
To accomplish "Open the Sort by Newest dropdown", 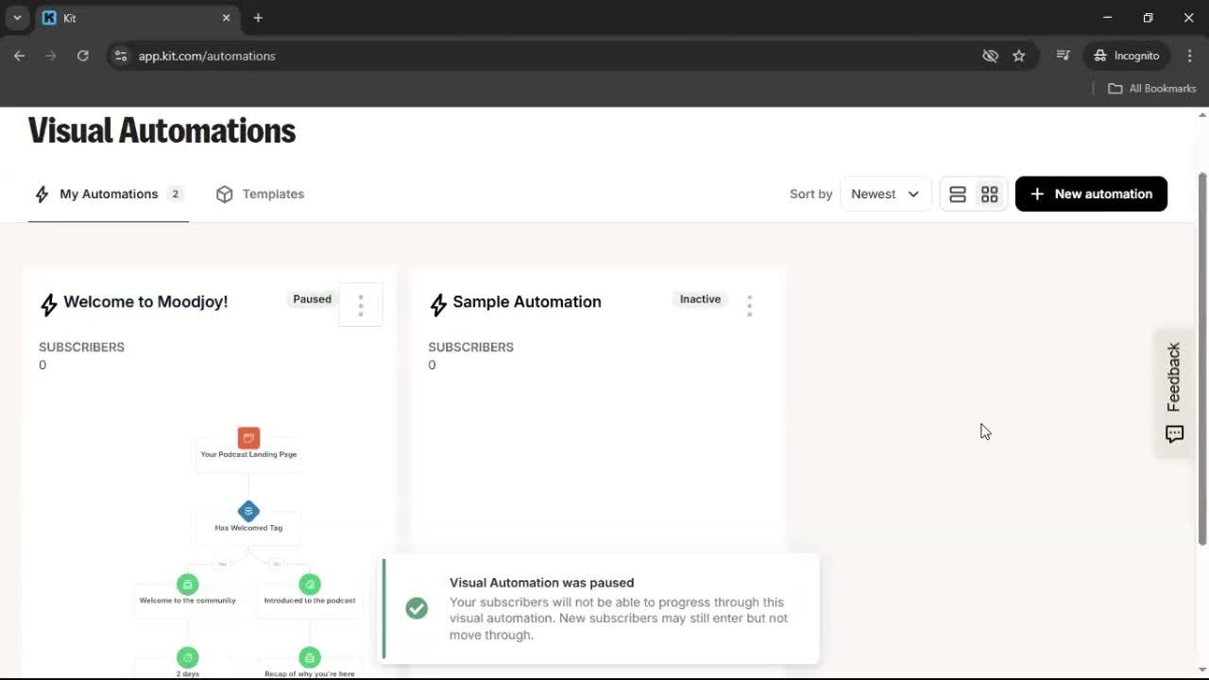I will 884,194.
